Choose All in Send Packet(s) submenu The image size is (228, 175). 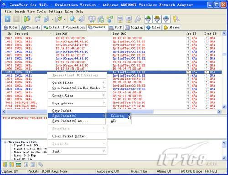(119, 121)
